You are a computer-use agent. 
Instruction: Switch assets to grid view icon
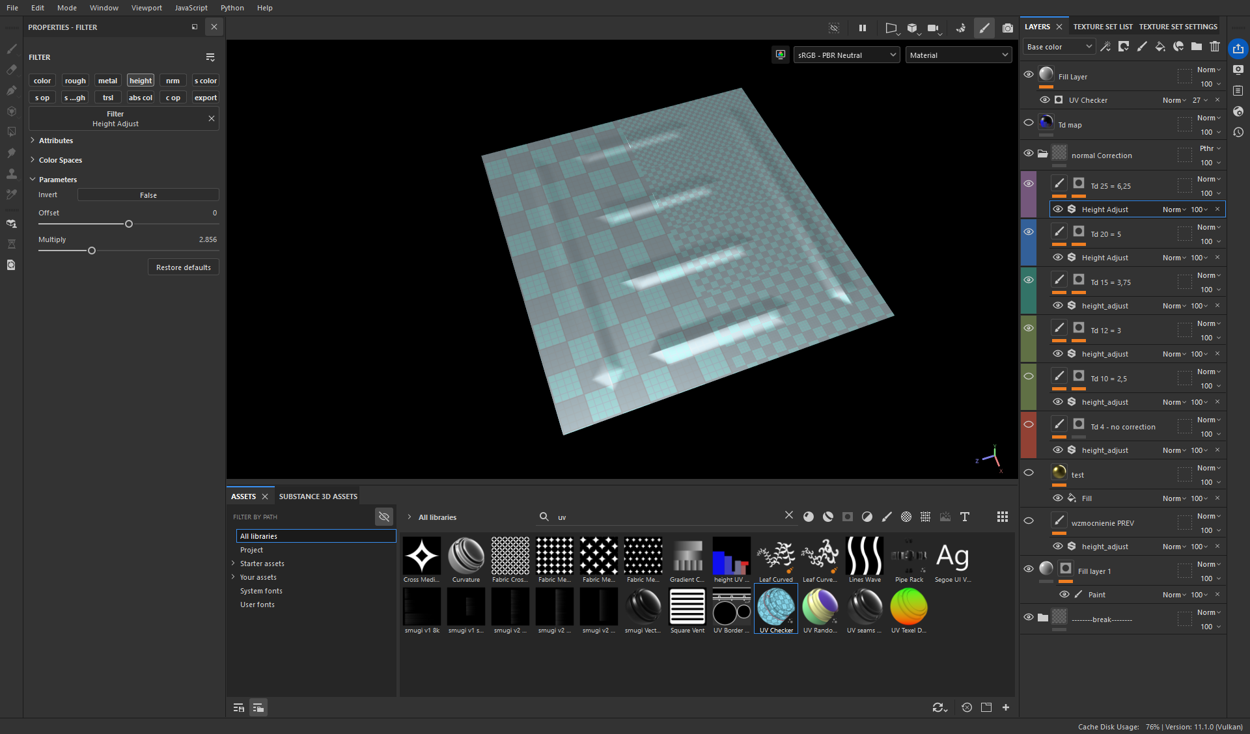click(x=1003, y=517)
